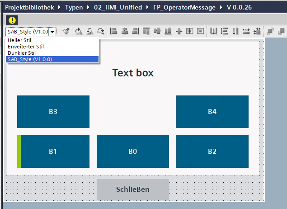Select the B2 button on canvas

(x=212, y=152)
